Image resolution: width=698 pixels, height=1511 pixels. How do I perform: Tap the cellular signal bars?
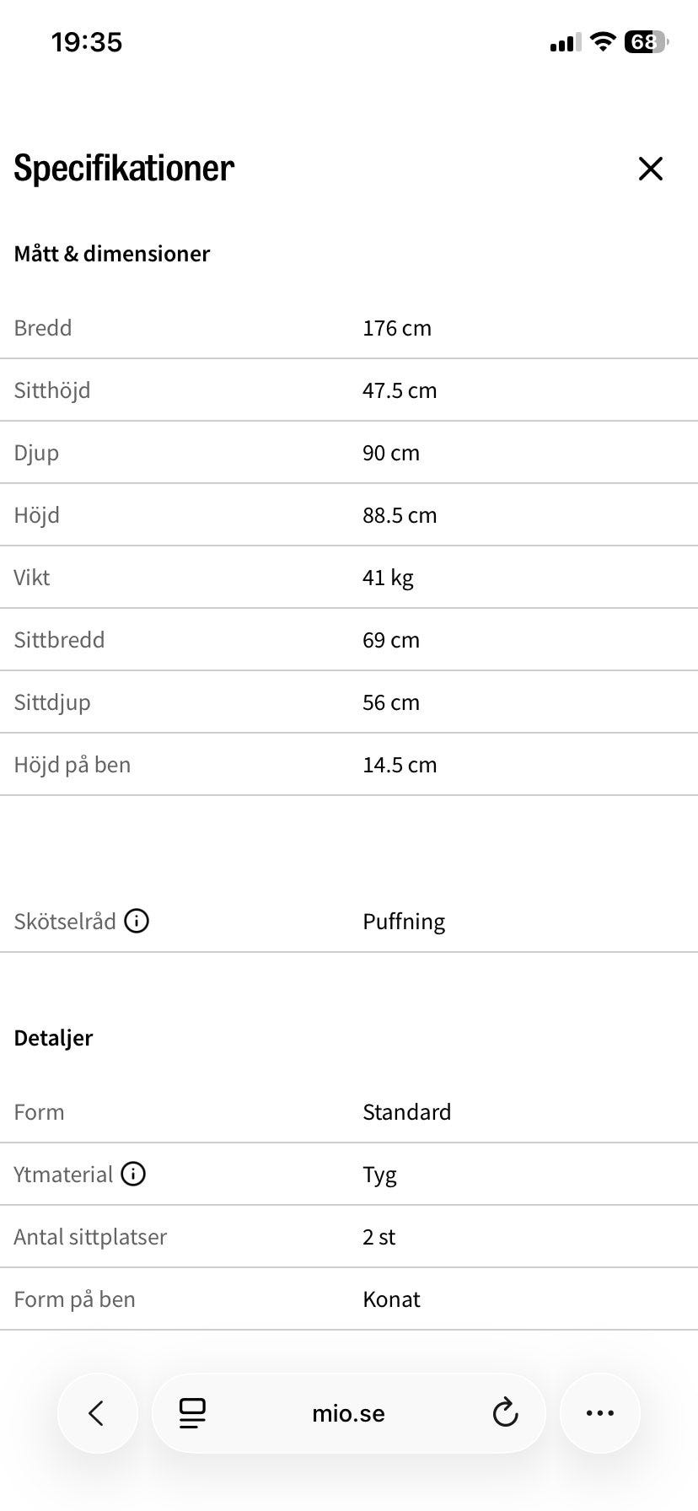565,42
